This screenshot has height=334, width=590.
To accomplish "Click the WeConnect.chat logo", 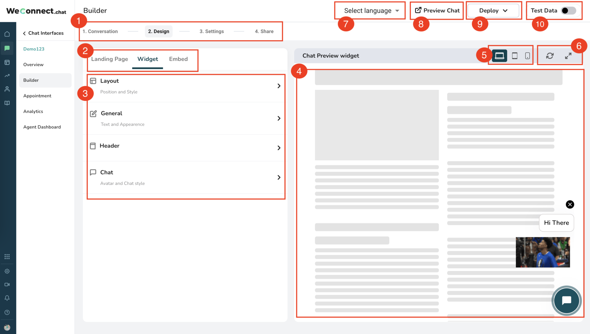I will click(x=36, y=11).
